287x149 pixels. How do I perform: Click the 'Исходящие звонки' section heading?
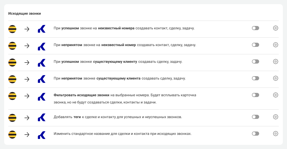[x=25, y=14]
